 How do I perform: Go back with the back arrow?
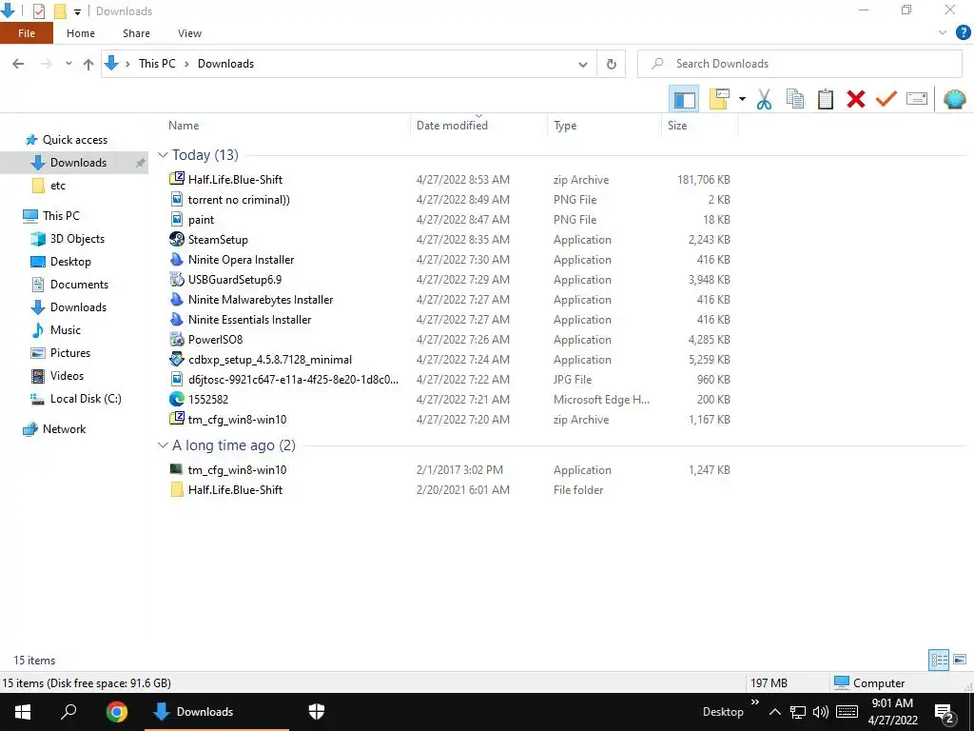click(x=18, y=64)
